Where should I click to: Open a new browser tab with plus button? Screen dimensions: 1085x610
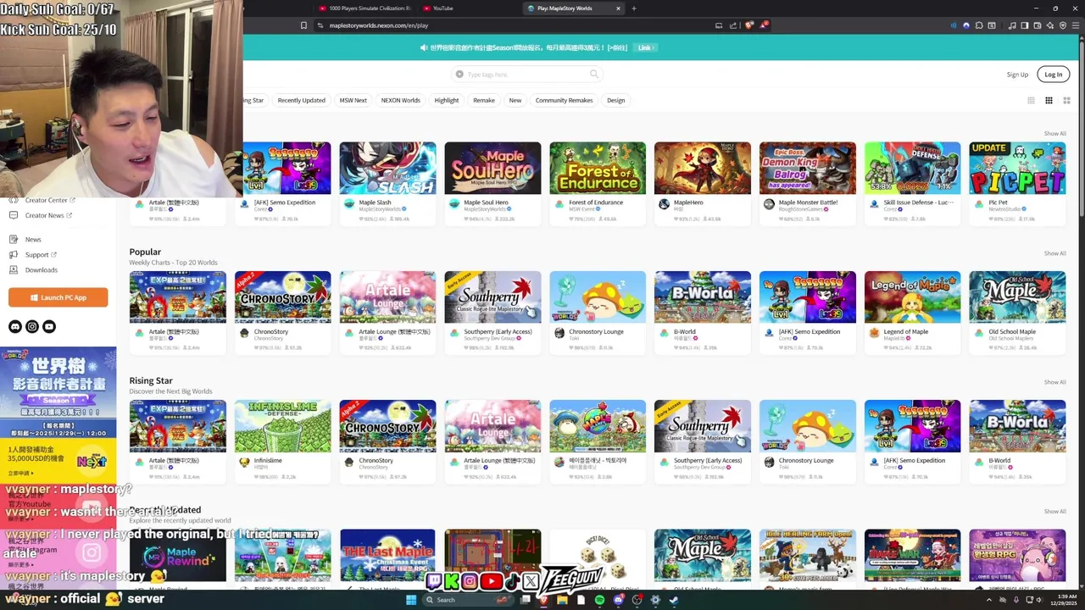(634, 8)
